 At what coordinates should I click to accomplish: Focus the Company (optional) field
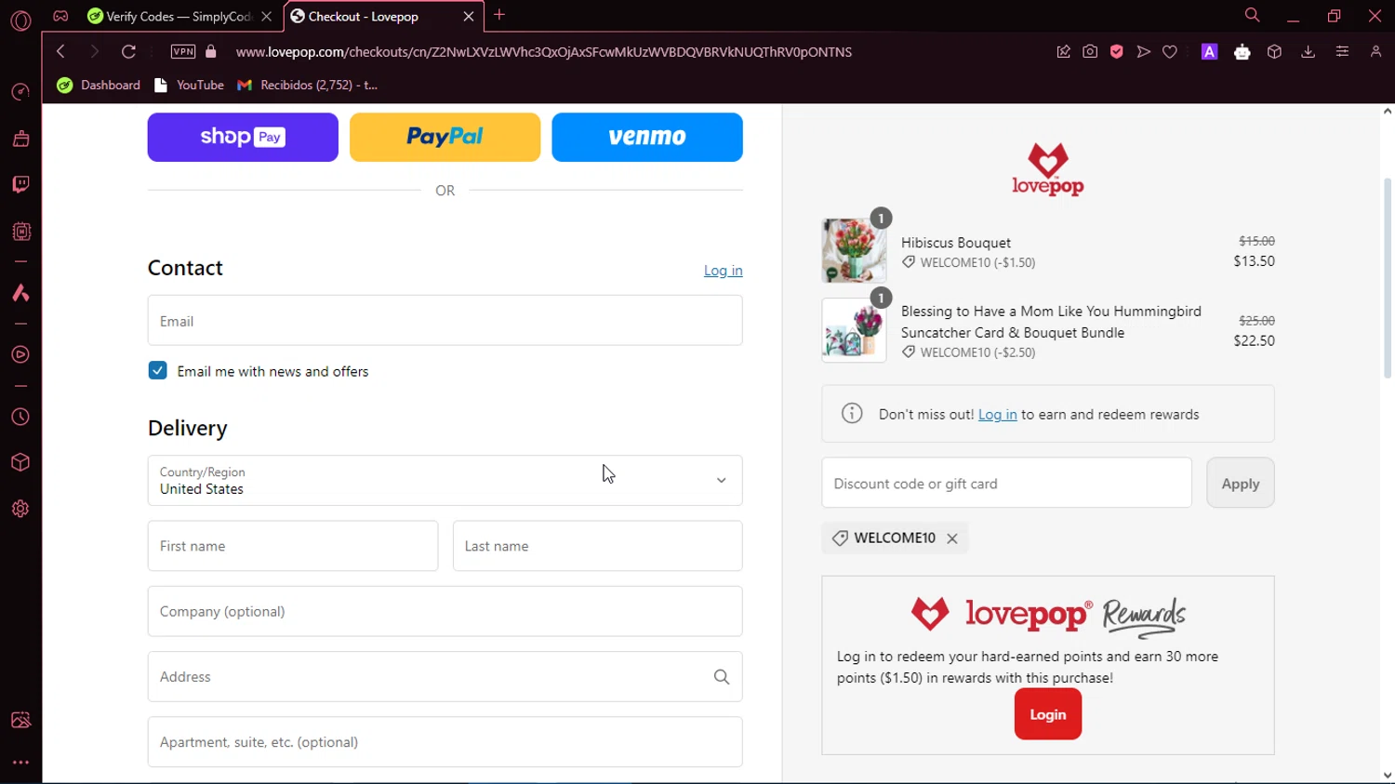tap(445, 611)
